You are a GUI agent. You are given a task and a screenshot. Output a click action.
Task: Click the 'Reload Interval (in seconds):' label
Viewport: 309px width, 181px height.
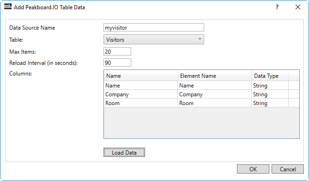[x=43, y=63]
